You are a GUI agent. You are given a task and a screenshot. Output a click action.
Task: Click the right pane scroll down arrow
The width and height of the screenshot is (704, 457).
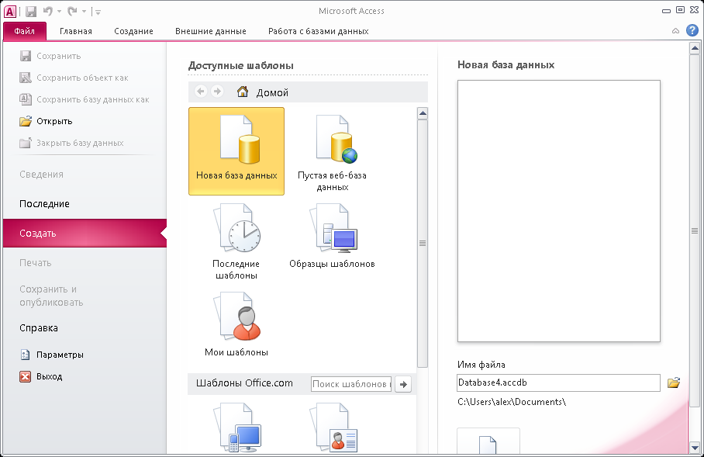pos(695,448)
